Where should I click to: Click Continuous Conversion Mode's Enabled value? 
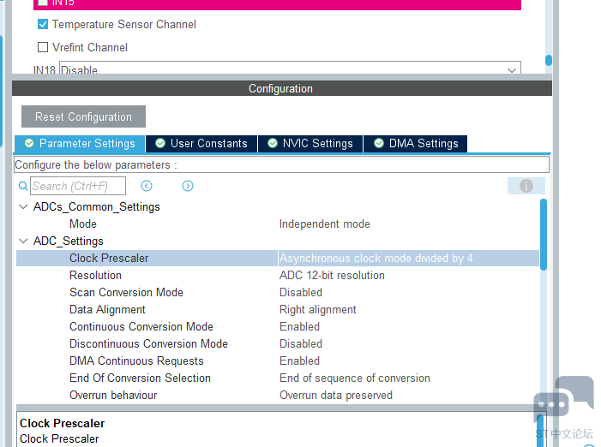[299, 327]
